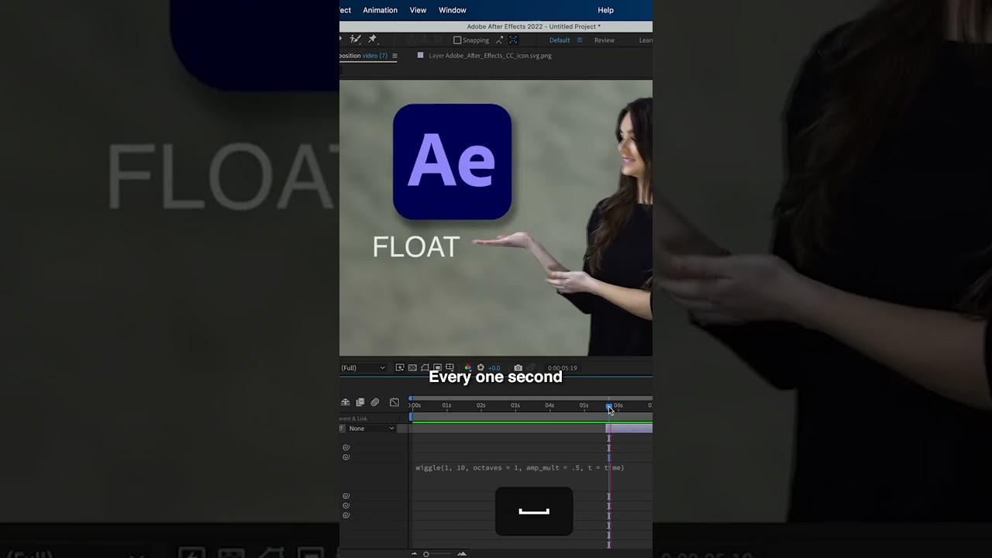This screenshot has width=992, height=558.
Task: Click the 03s mark on time ruler
Action: 515,405
